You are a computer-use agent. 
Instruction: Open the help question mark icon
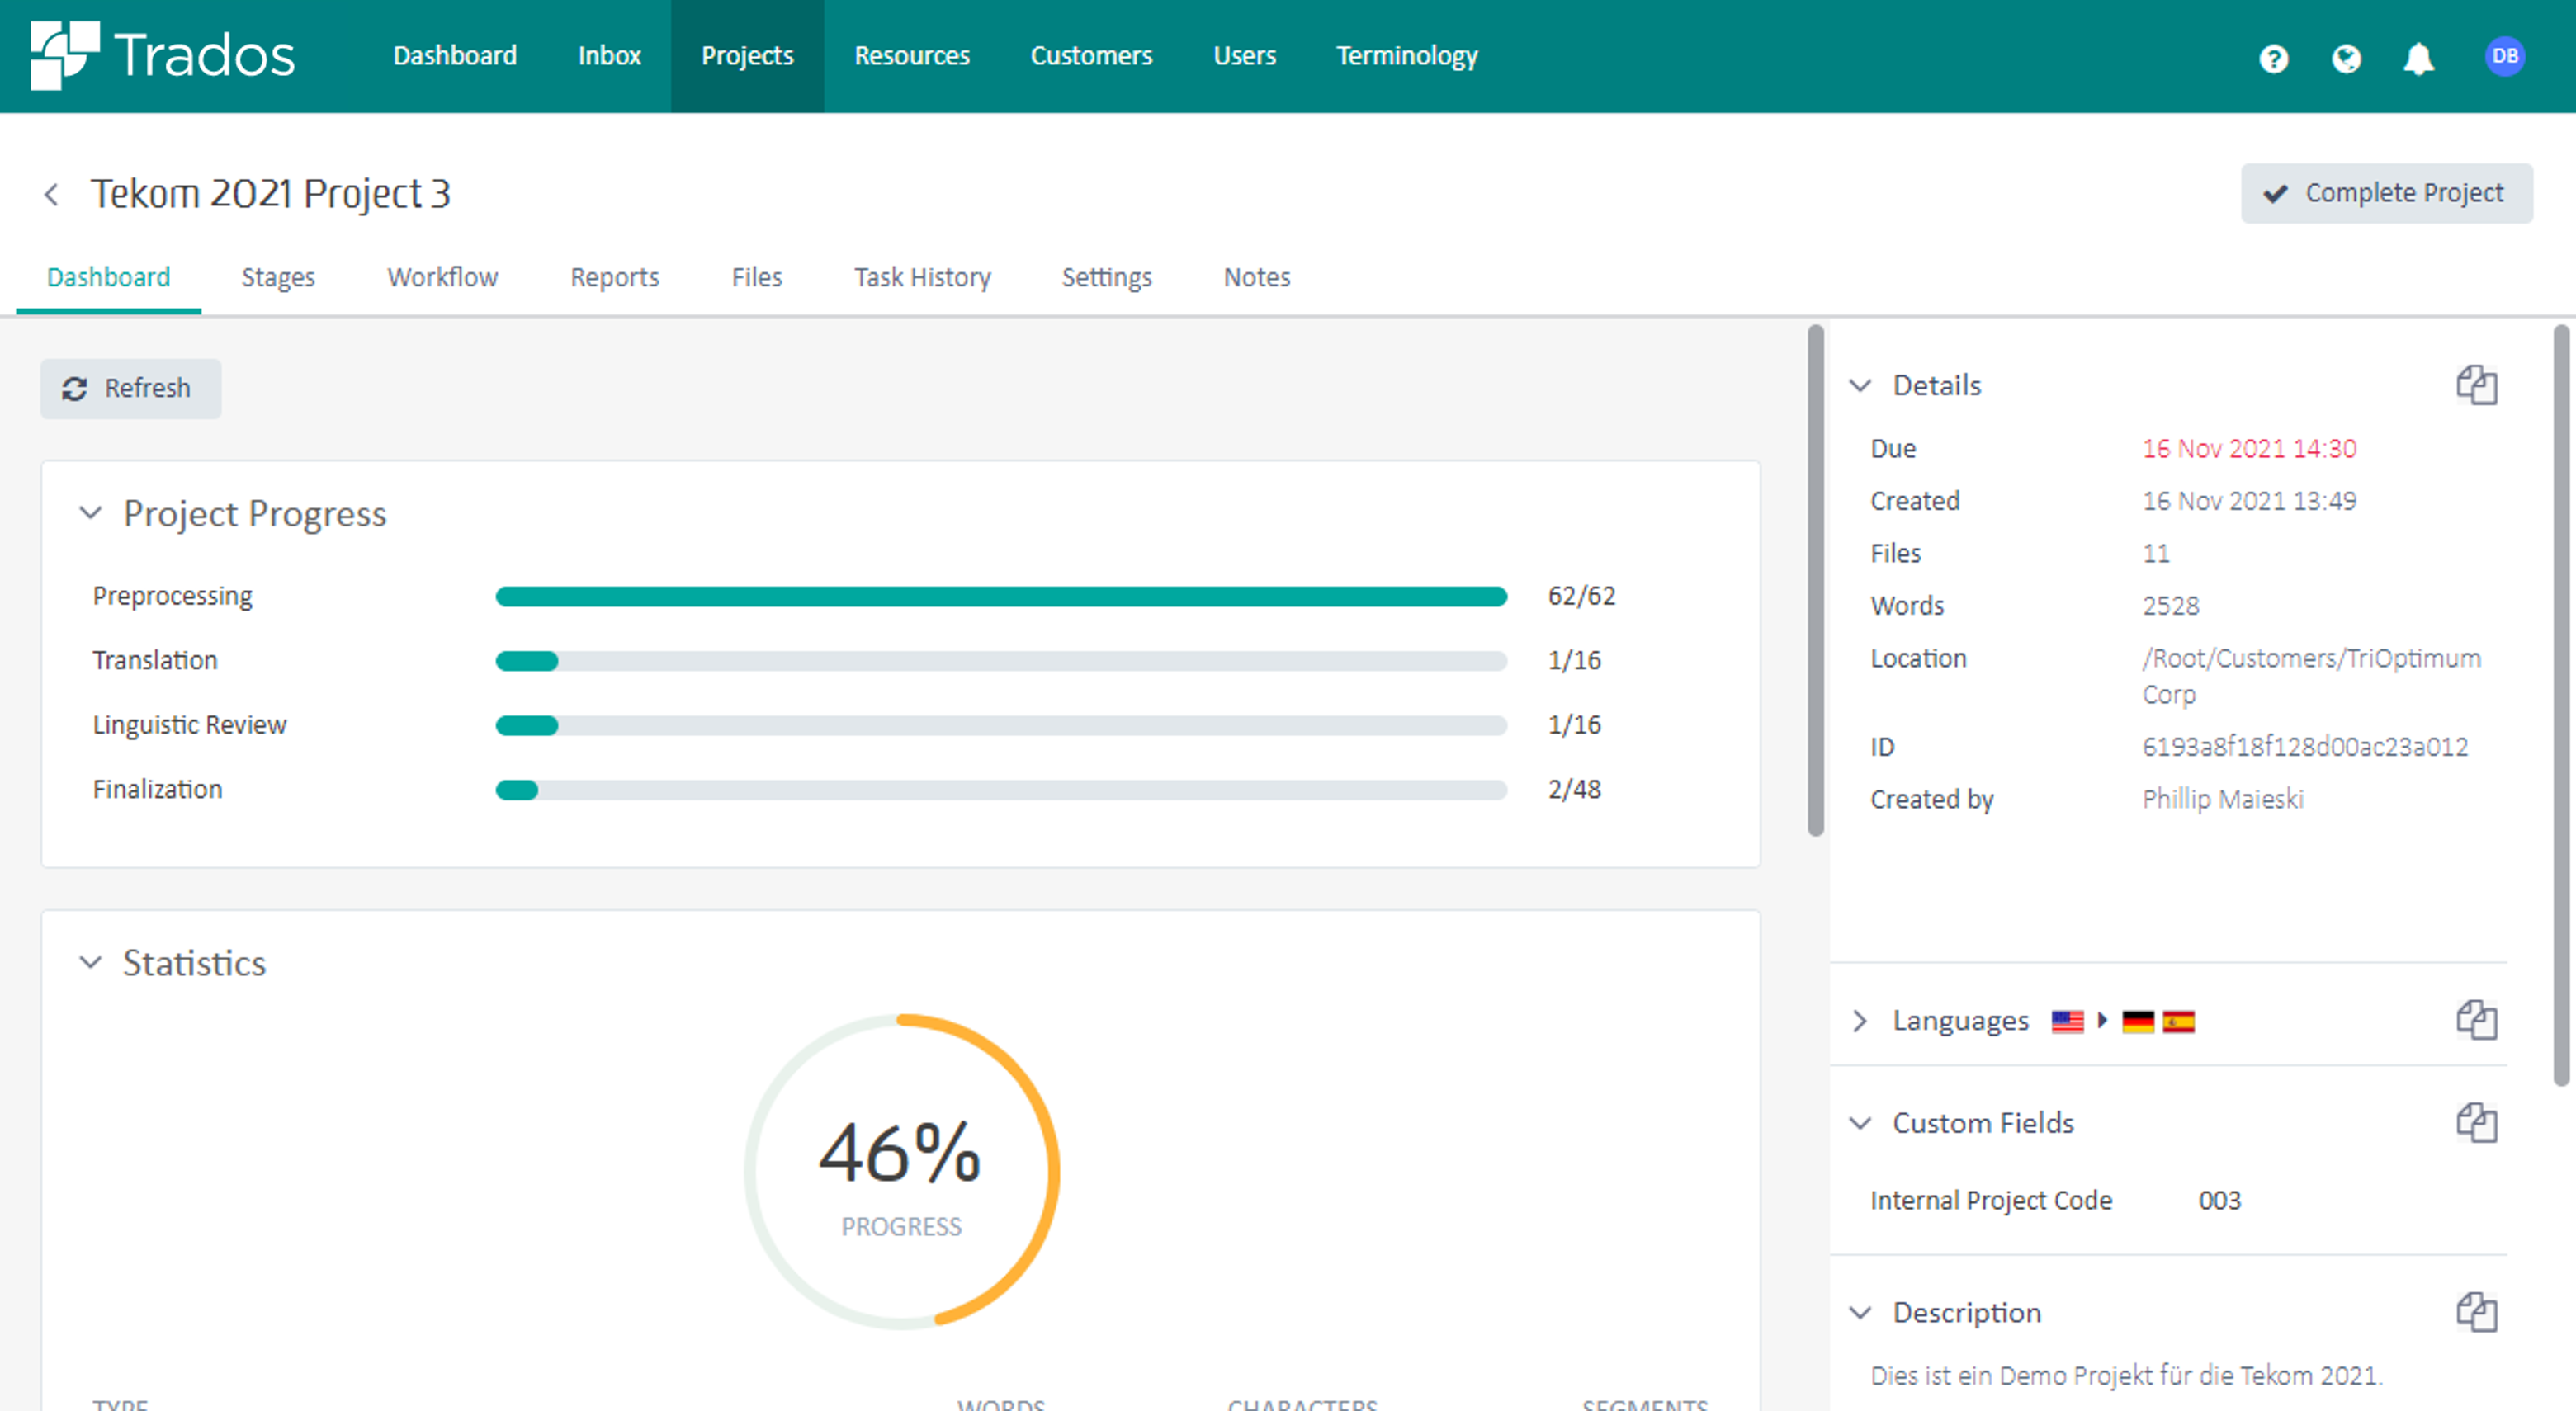2273,58
